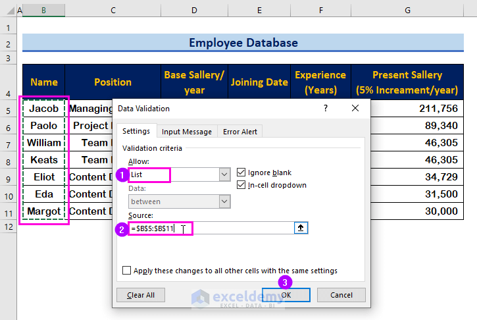Select column E header
This screenshot has width=477, height=320.
pyautogui.click(x=259, y=11)
